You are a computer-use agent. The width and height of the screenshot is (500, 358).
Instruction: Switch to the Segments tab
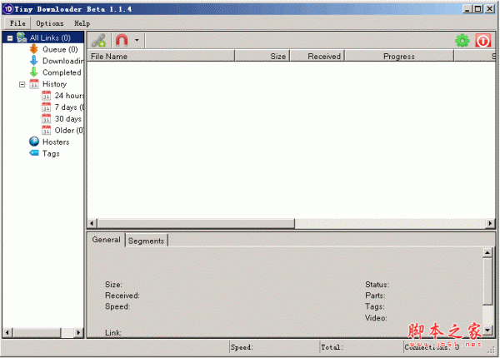146,241
